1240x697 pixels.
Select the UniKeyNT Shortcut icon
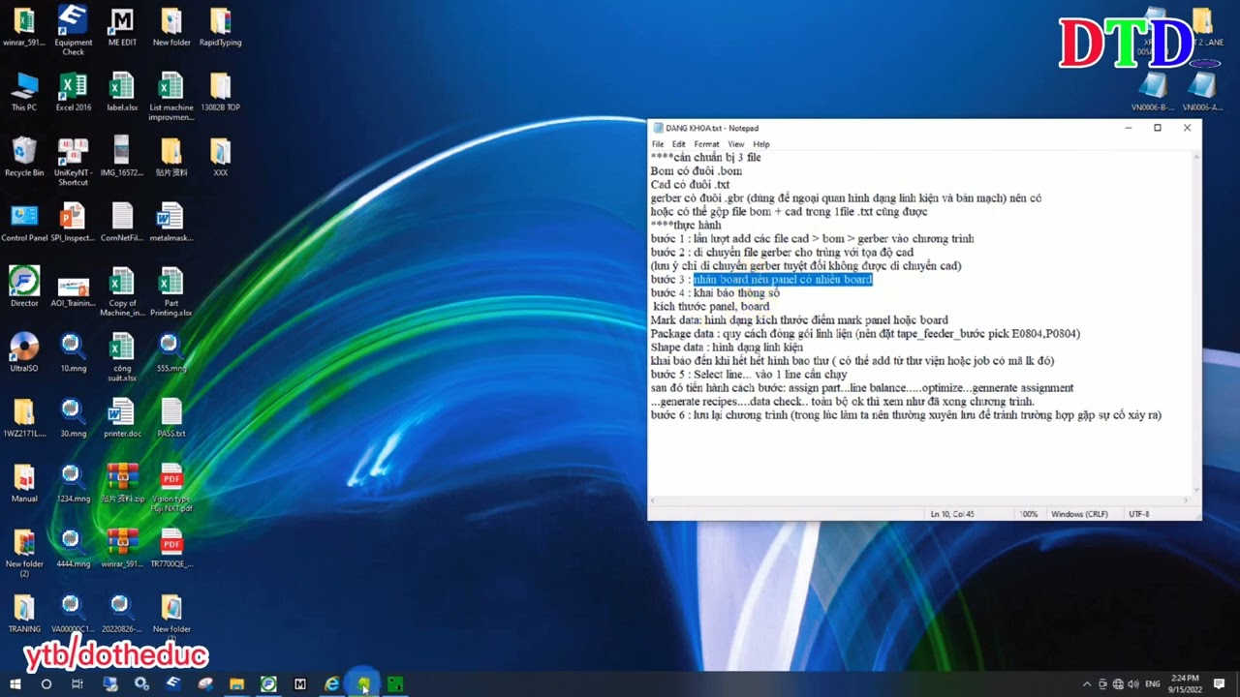coord(73,162)
